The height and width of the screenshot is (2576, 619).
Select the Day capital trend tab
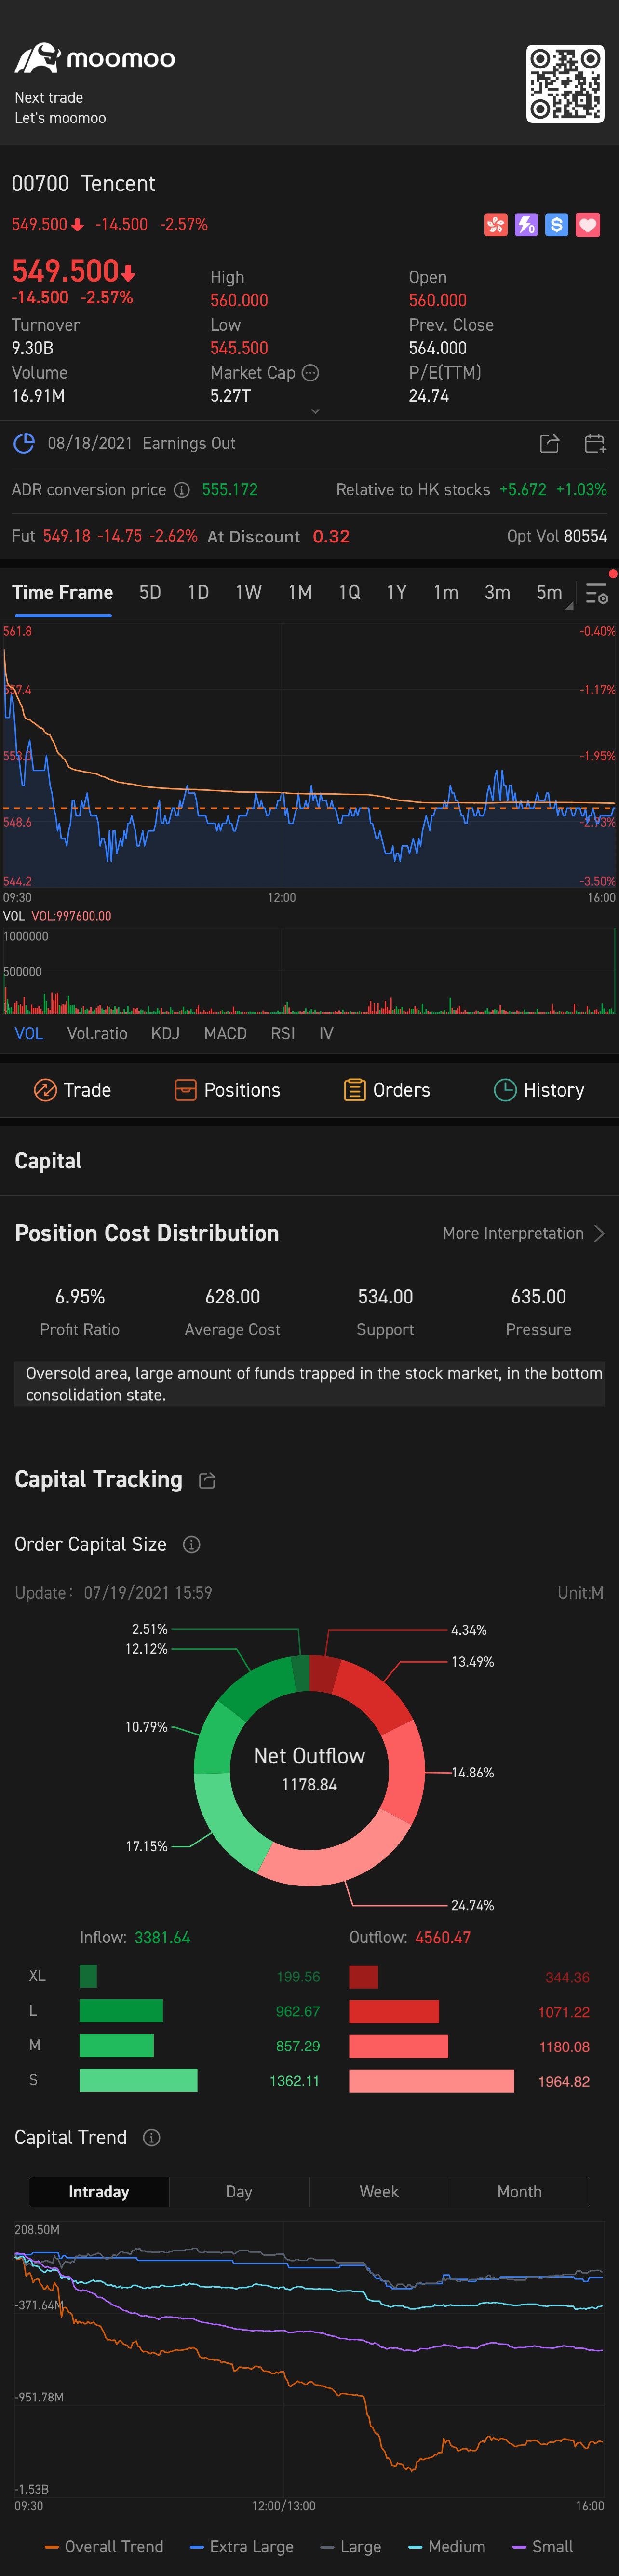point(239,2191)
